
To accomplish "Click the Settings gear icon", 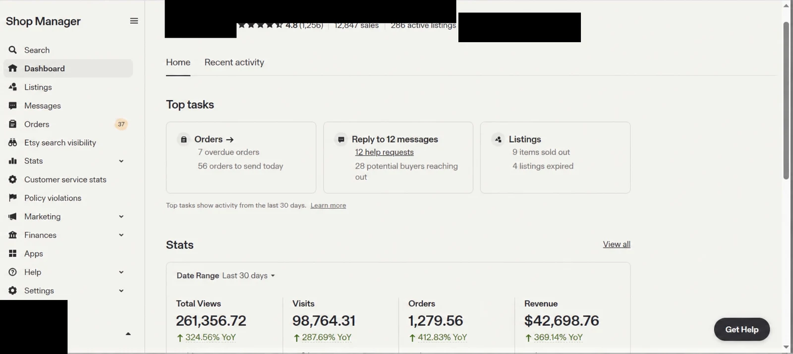I will coord(13,291).
